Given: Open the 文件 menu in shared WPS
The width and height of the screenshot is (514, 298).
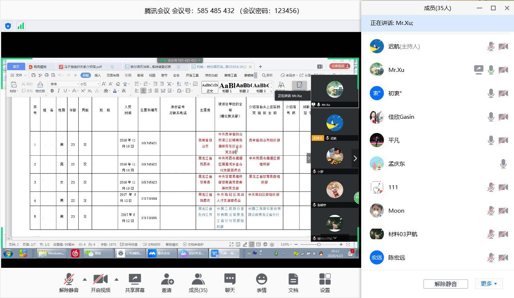Looking at the screenshot, I should [x=18, y=75].
